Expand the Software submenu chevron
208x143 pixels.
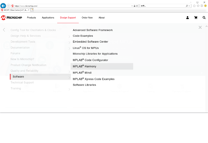coord(69,77)
